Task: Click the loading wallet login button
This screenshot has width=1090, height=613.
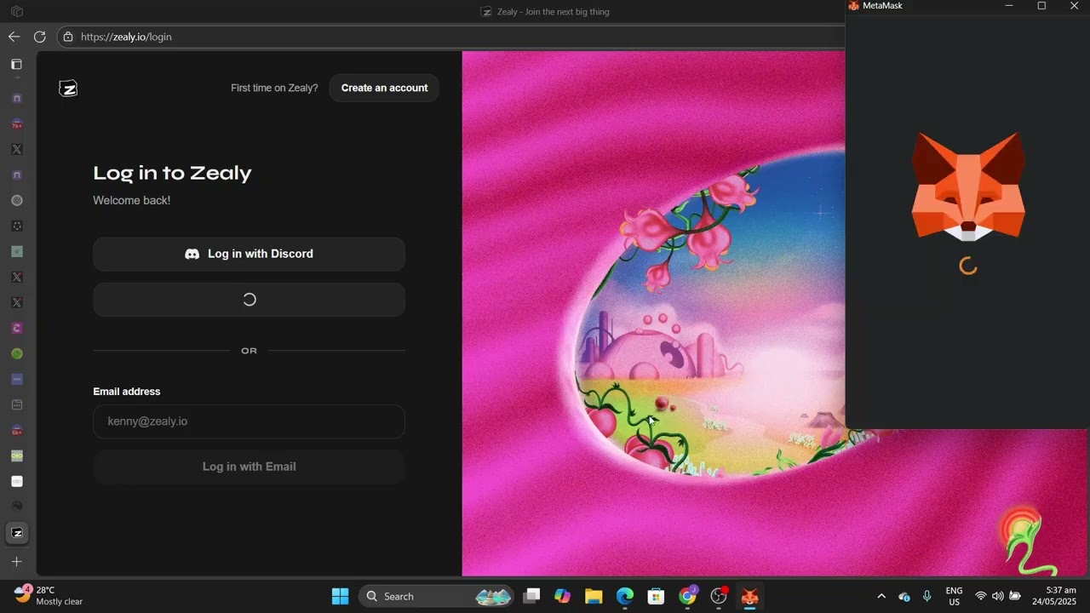Action: pyautogui.click(x=249, y=300)
